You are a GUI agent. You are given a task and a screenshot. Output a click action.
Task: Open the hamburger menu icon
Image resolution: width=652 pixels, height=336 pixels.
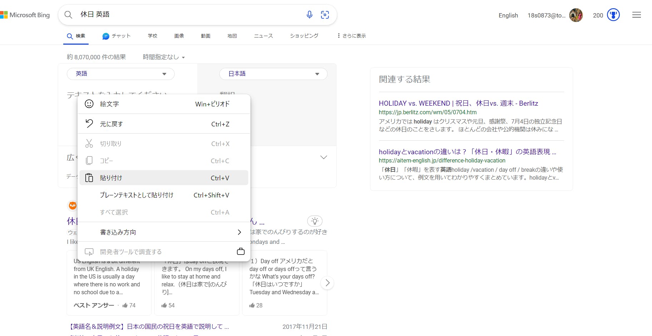click(x=636, y=15)
